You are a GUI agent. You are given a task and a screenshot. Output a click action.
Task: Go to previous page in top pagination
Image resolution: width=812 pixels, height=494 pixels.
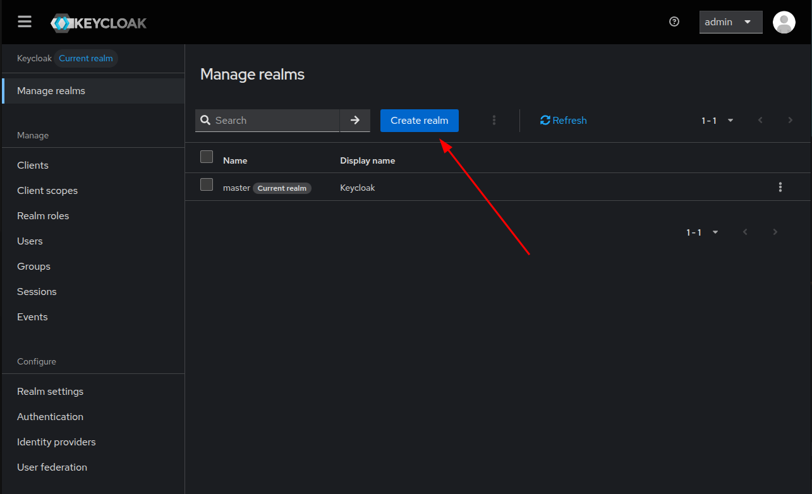click(760, 121)
